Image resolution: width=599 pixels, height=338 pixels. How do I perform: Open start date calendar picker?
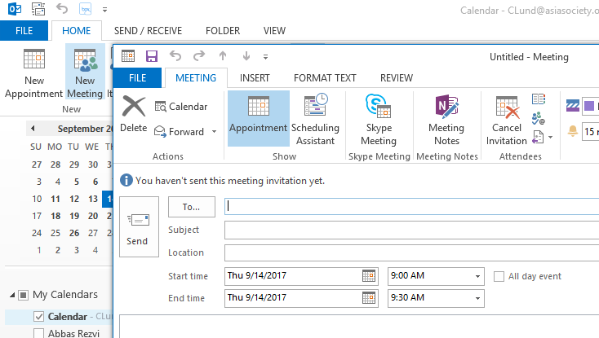click(x=370, y=276)
